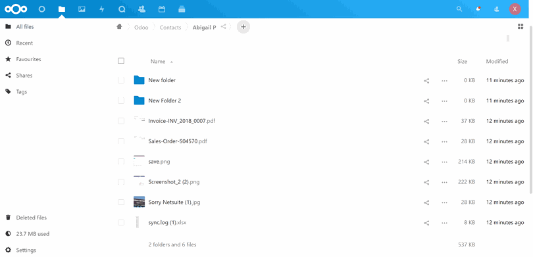Open more actions for Screenshot_2 (2).png
This screenshot has height=257, width=533.
click(444, 183)
